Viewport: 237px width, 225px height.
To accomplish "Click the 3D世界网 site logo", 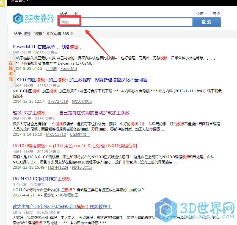I will pyautogui.click(x=33, y=19).
